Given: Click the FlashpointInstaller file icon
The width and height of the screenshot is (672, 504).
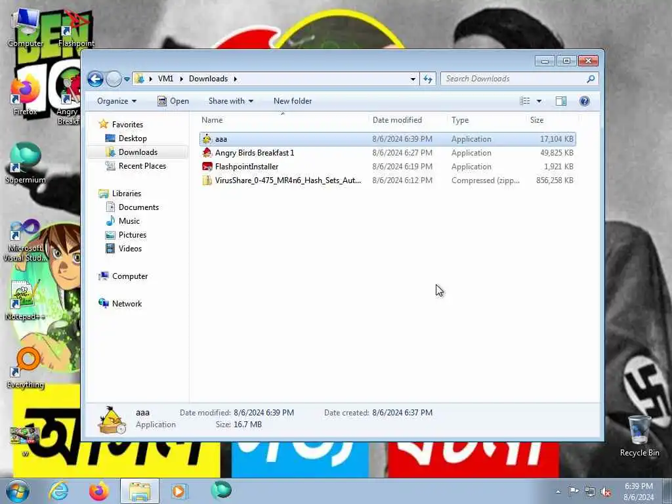Looking at the screenshot, I should tap(207, 166).
